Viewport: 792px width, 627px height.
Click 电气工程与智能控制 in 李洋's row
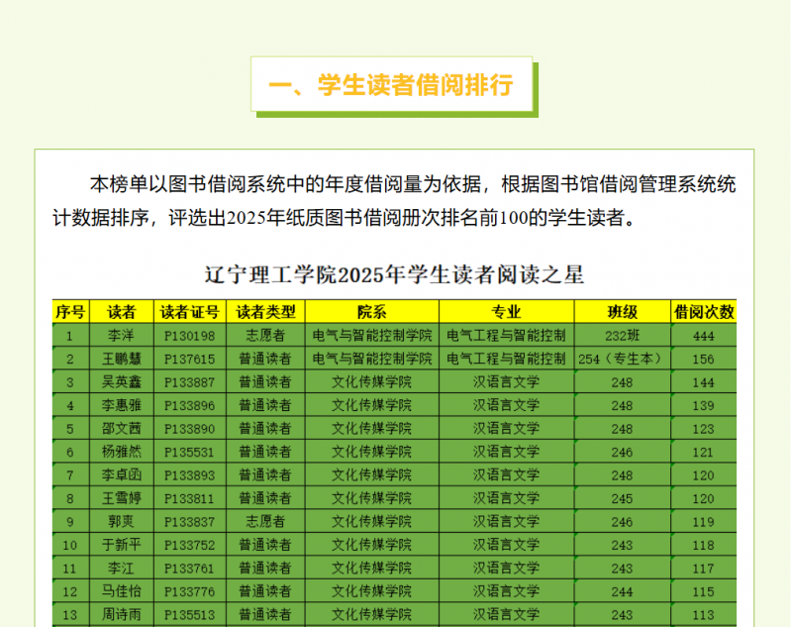506,336
